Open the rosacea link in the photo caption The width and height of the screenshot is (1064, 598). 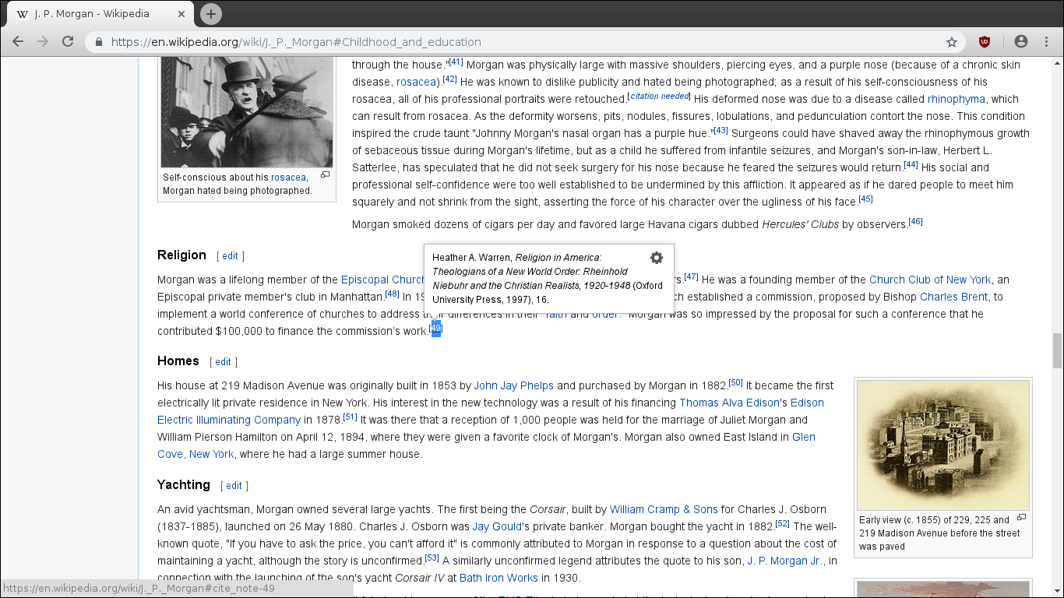288,178
